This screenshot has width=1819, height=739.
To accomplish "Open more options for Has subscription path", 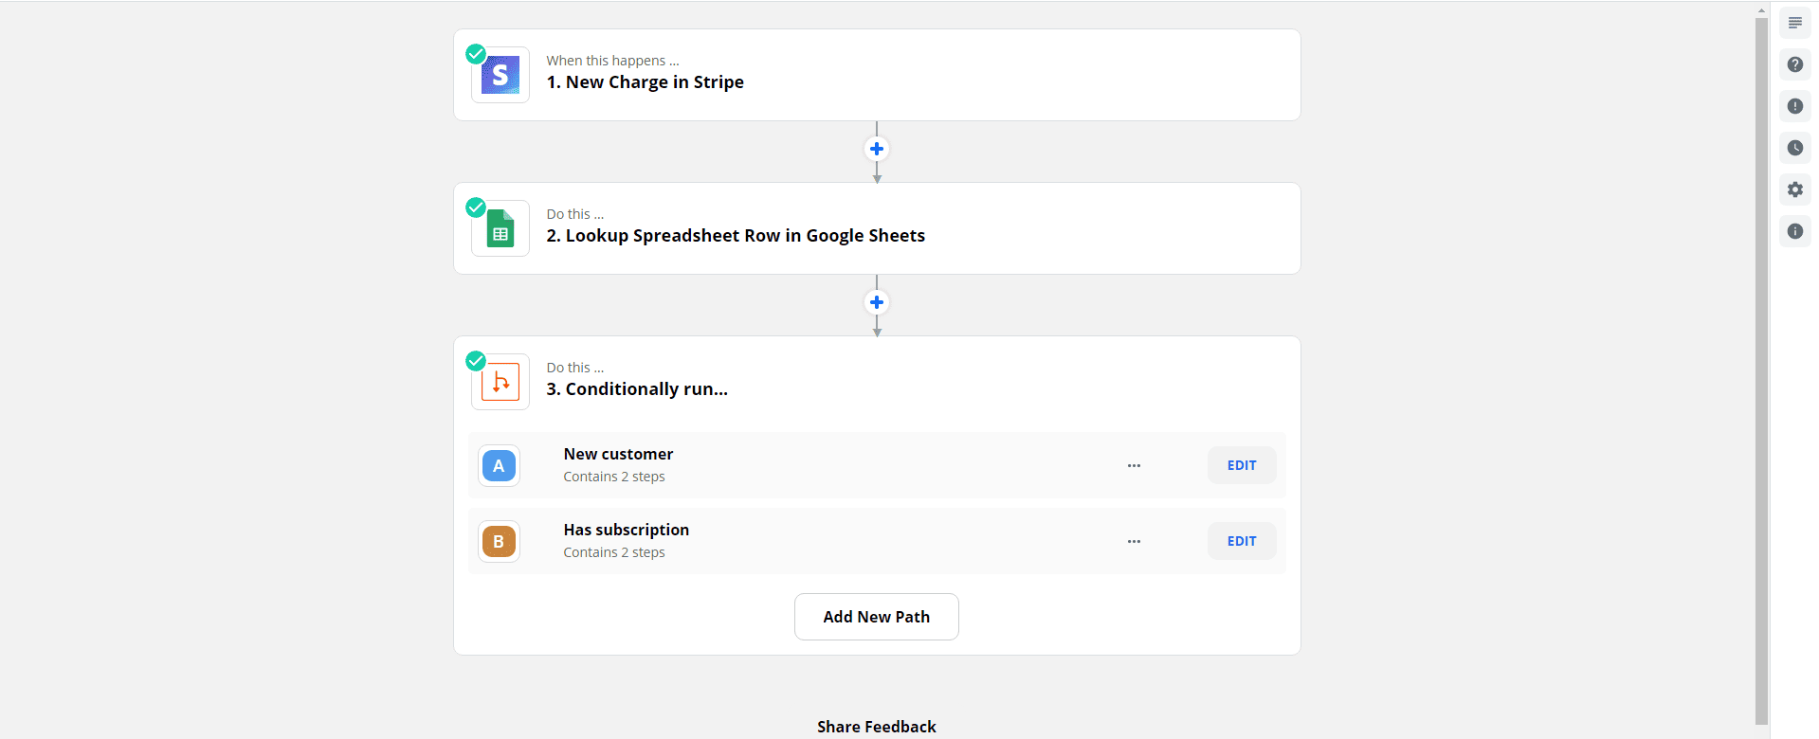I will click(1134, 541).
